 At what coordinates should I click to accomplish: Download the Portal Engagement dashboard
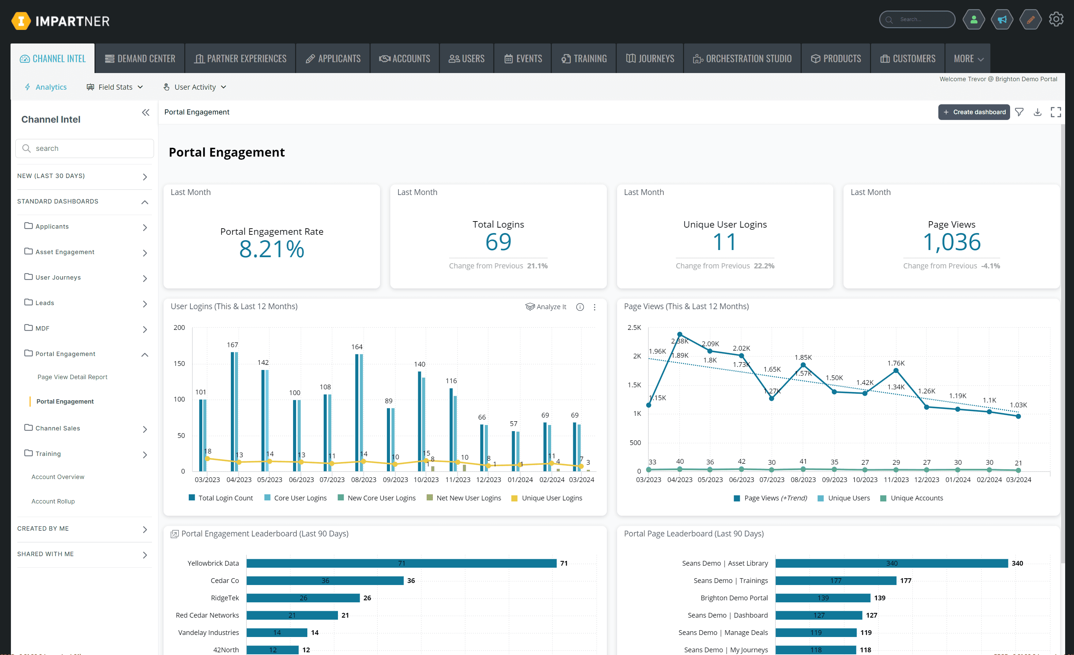(1037, 112)
